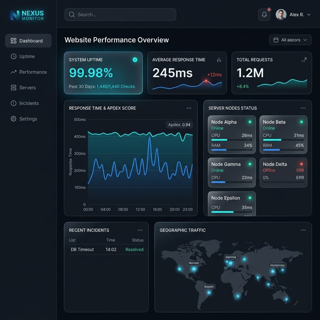Viewport: 320px width, 320px height.
Task: Click the red Node Delta offline status dot
Action: click(302, 164)
